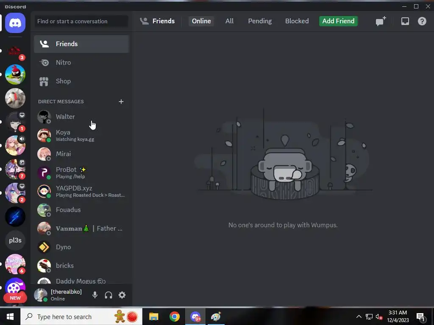
Task: Switch to the Blocked tab
Action: [297, 21]
